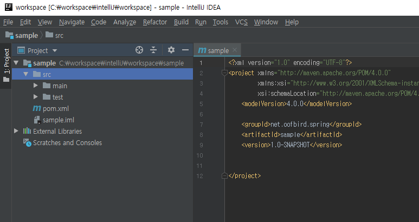This screenshot has width=419, height=222.
Task: Open the Analyze menu
Action: (x=125, y=22)
